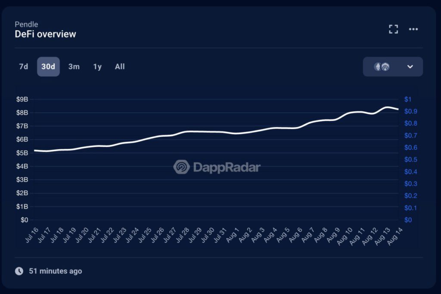The width and height of the screenshot is (441, 294).
Task: Open the three-dot more options menu
Action: click(413, 29)
